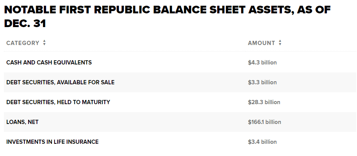Select Debt Securities, Held to Maturity cell
357x156 pixels.
click(x=58, y=102)
